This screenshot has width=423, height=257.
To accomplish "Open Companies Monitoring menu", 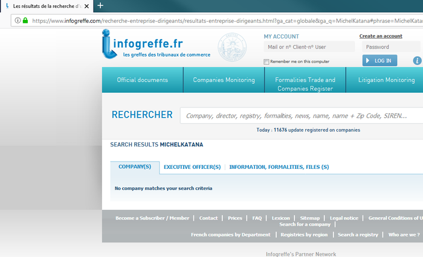I will 224,80.
